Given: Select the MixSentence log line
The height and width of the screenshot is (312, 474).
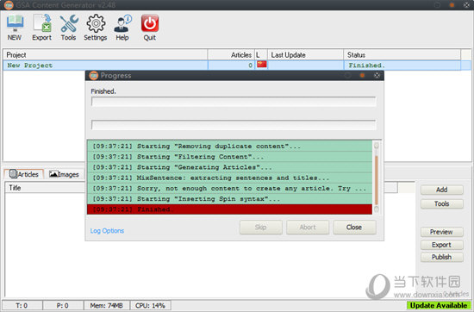Looking at the screenshot, I should [229, 178].
